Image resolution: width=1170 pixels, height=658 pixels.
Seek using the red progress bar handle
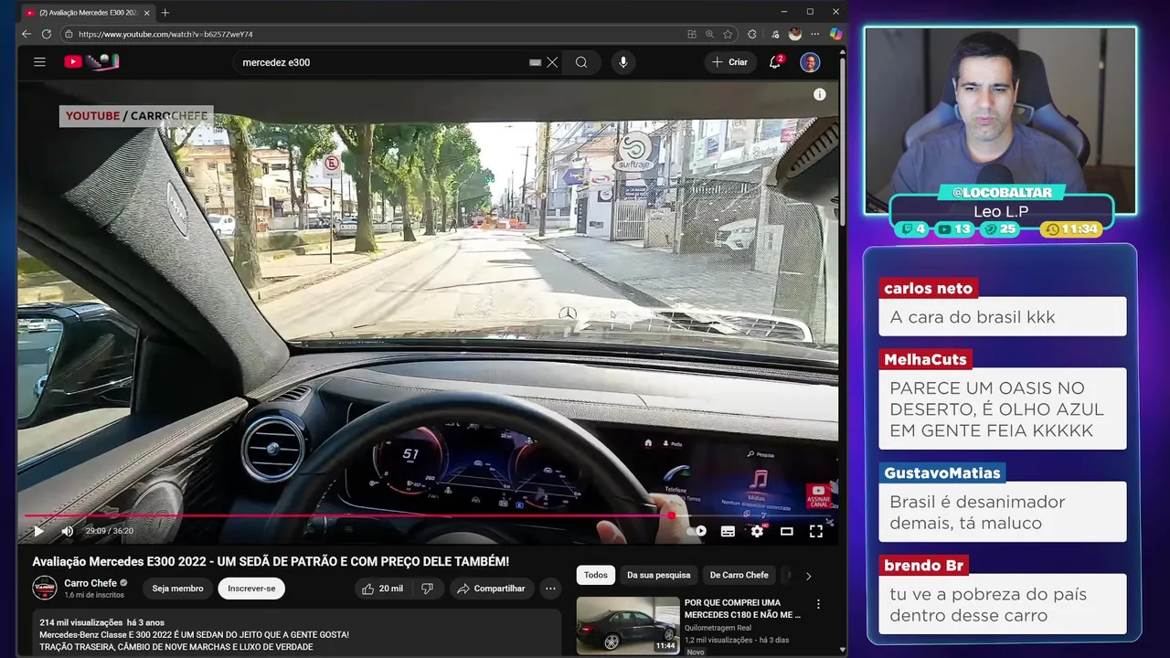click(x=672, y=515)
